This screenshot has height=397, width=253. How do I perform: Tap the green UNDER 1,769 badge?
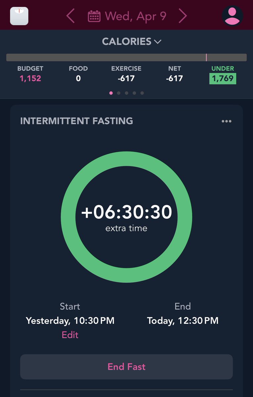223,78
